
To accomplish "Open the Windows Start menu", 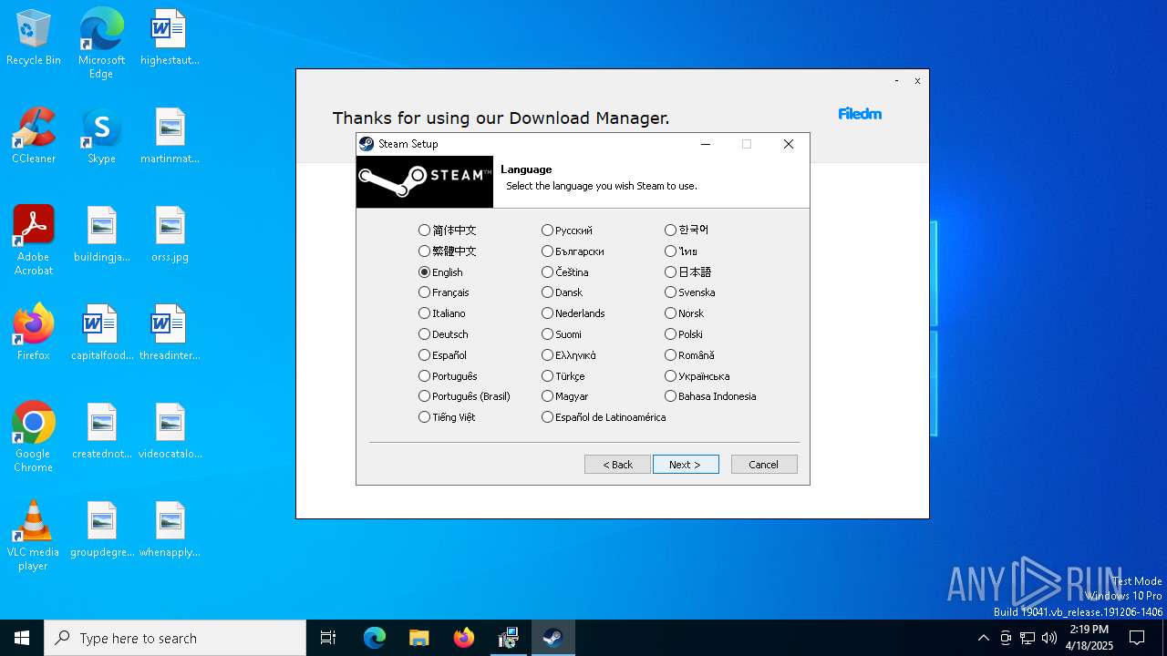I will pyautogui.click(x=22, y=638).
